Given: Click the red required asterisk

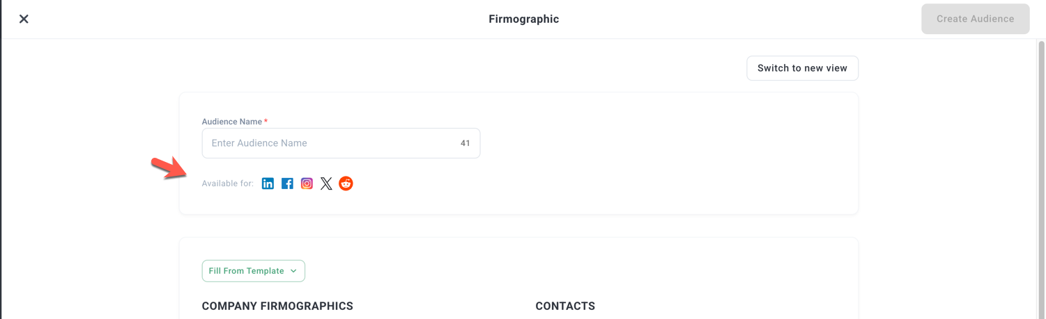Looking at the screenshot, I should coord(266,121).
